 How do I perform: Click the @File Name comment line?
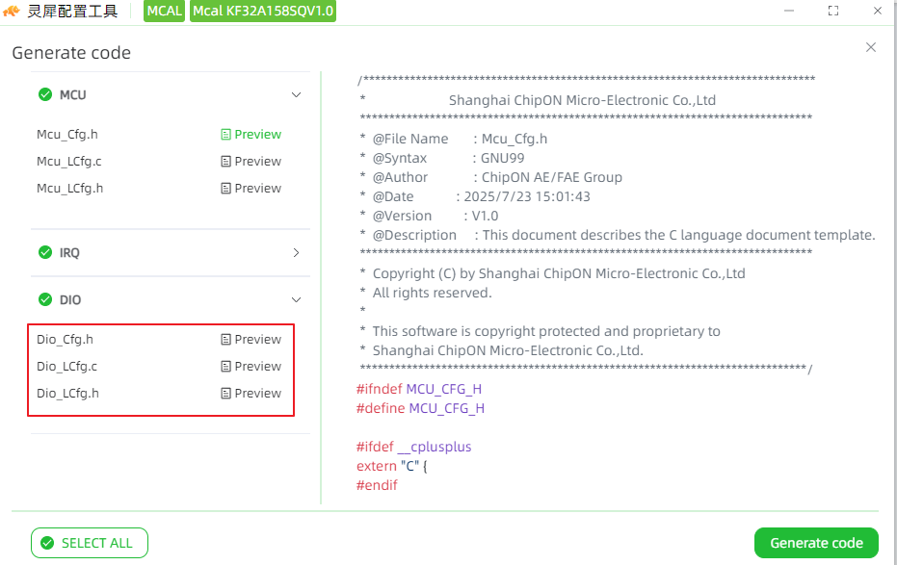pyautogui.click(x=453, y=139)
